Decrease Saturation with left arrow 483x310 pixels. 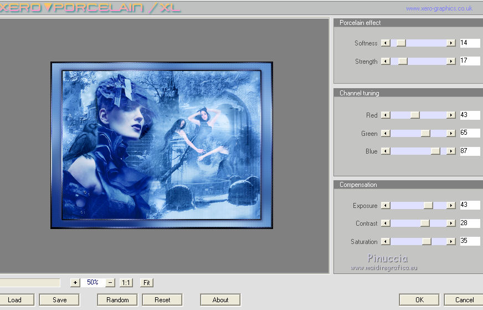coord(386,242)
